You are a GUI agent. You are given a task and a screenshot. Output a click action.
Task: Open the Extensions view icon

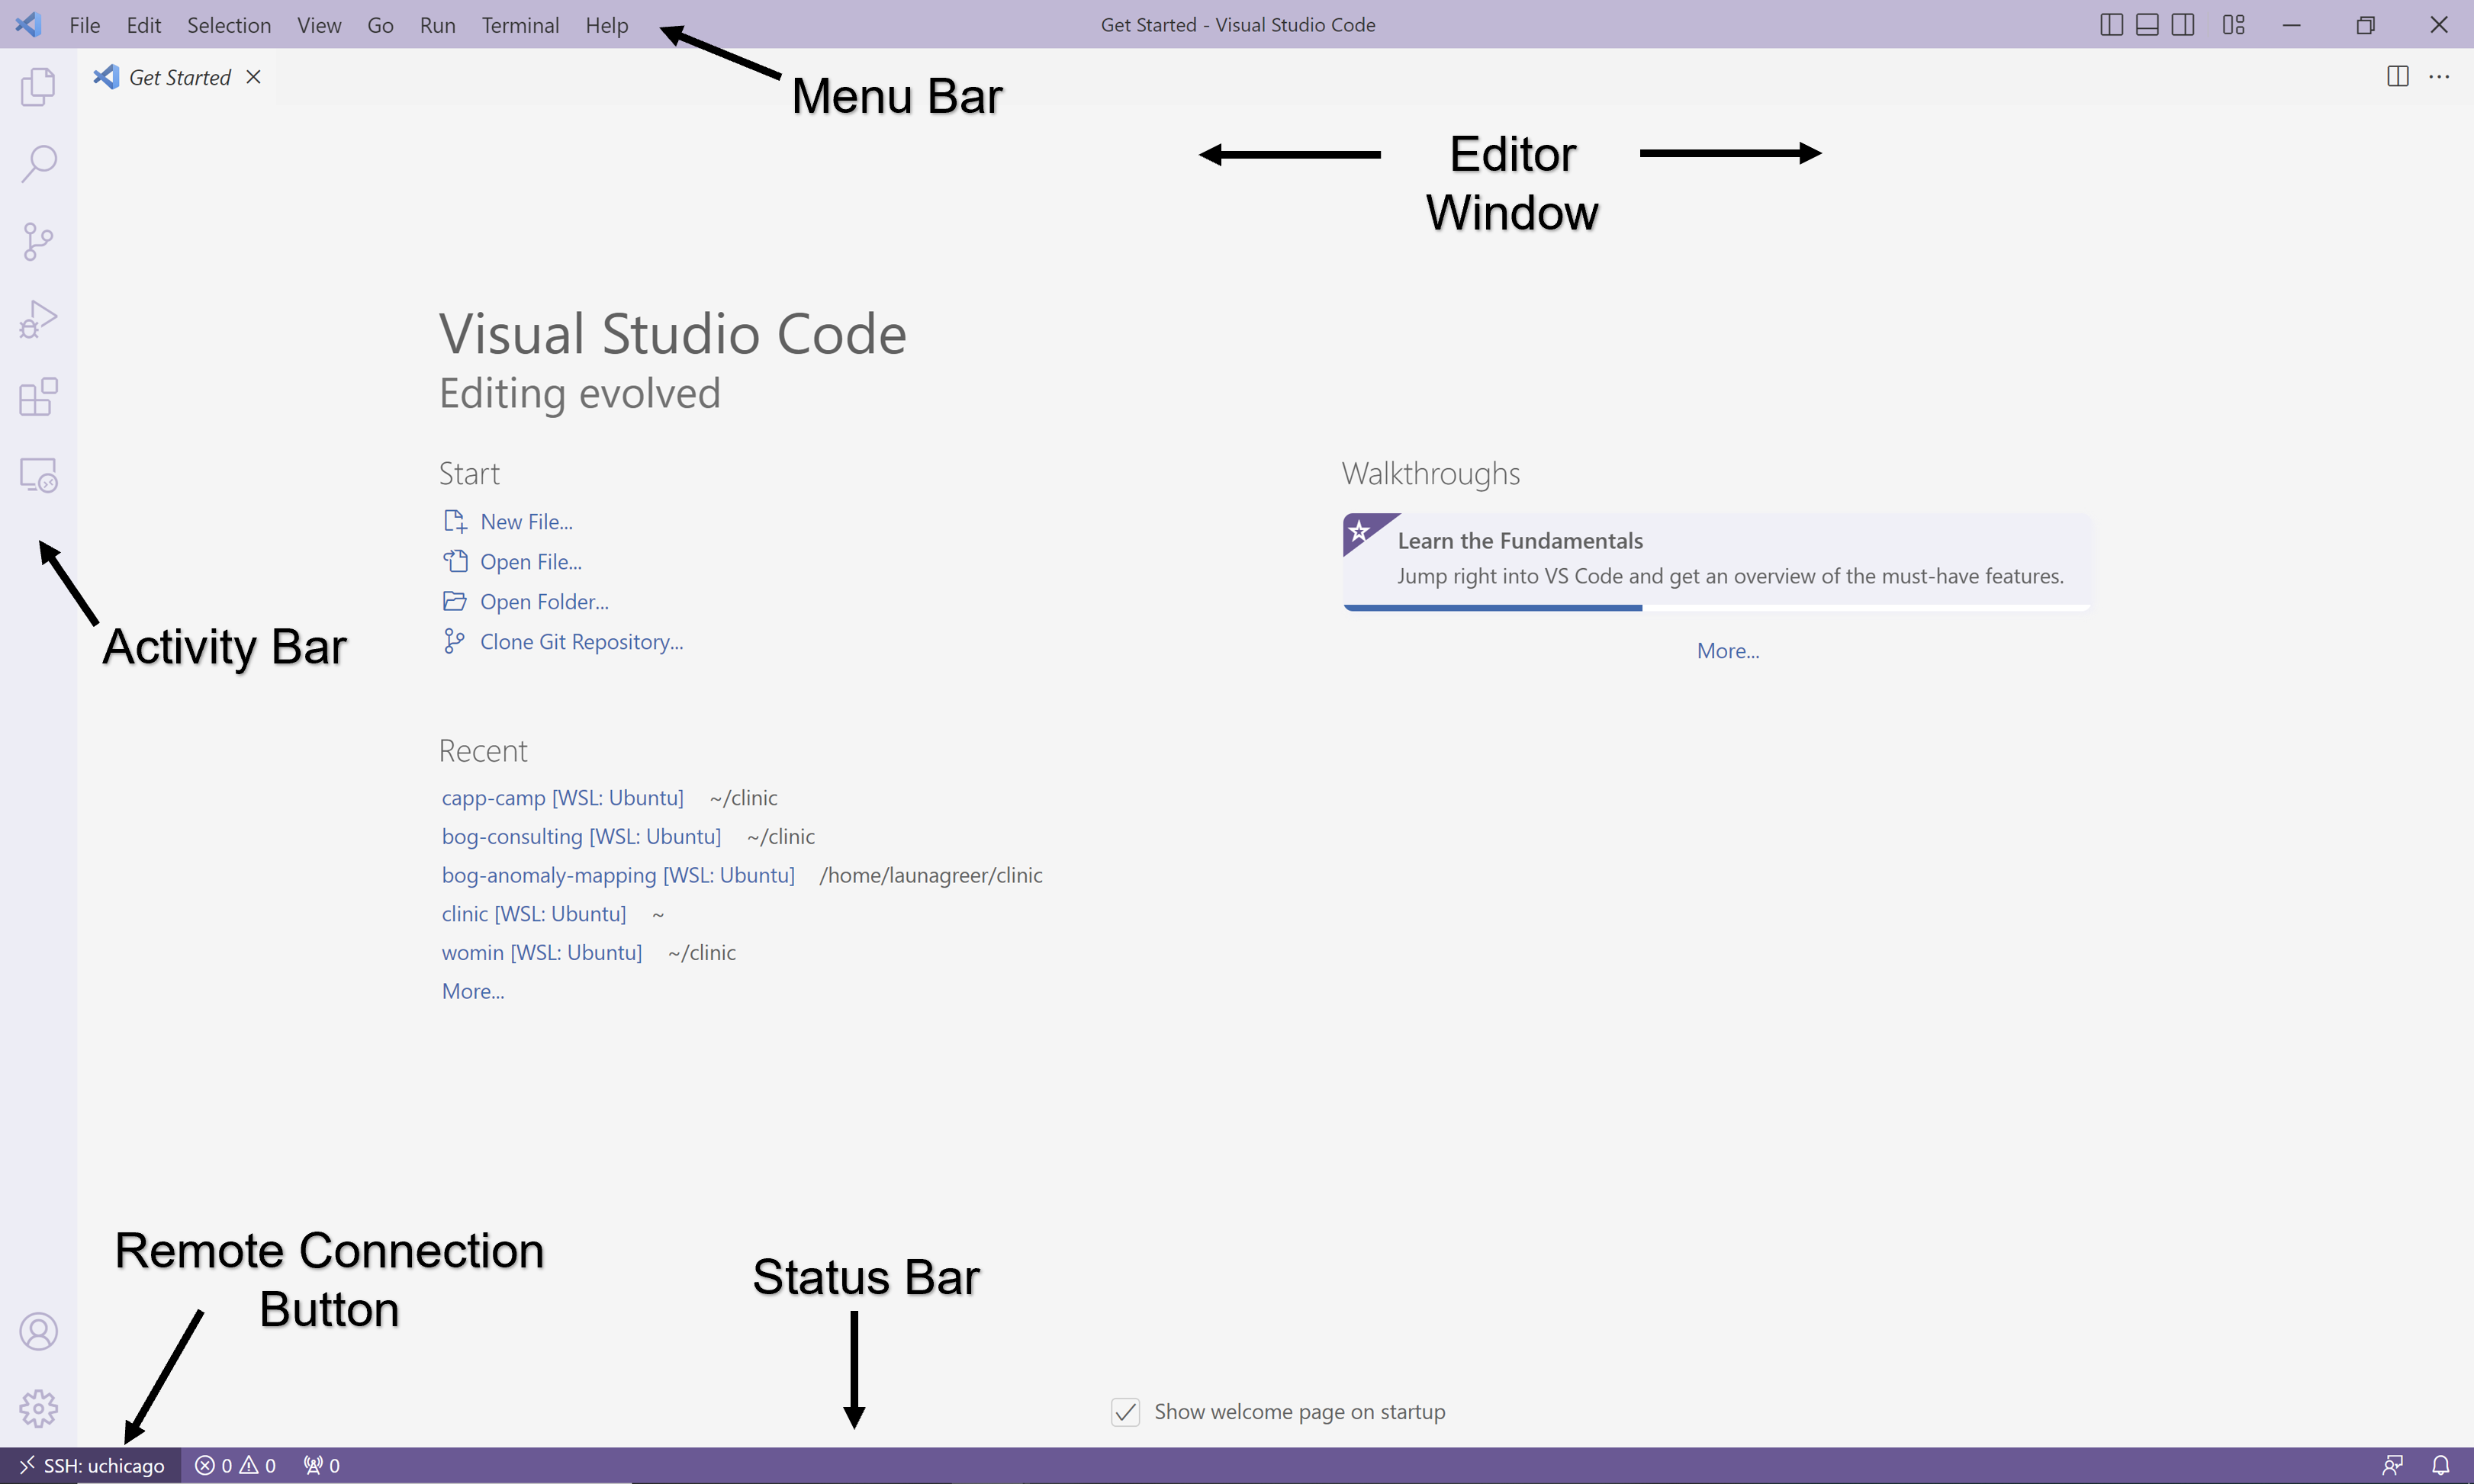[38, 397]
